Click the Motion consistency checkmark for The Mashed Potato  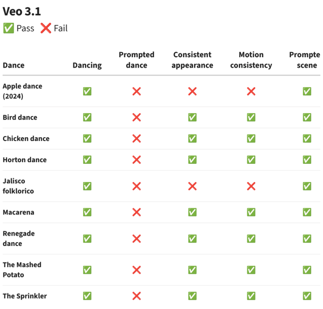(x=251, y=270)
